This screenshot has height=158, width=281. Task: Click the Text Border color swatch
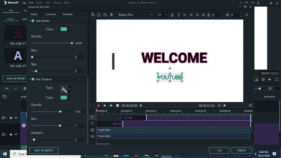tap(64, 29)
